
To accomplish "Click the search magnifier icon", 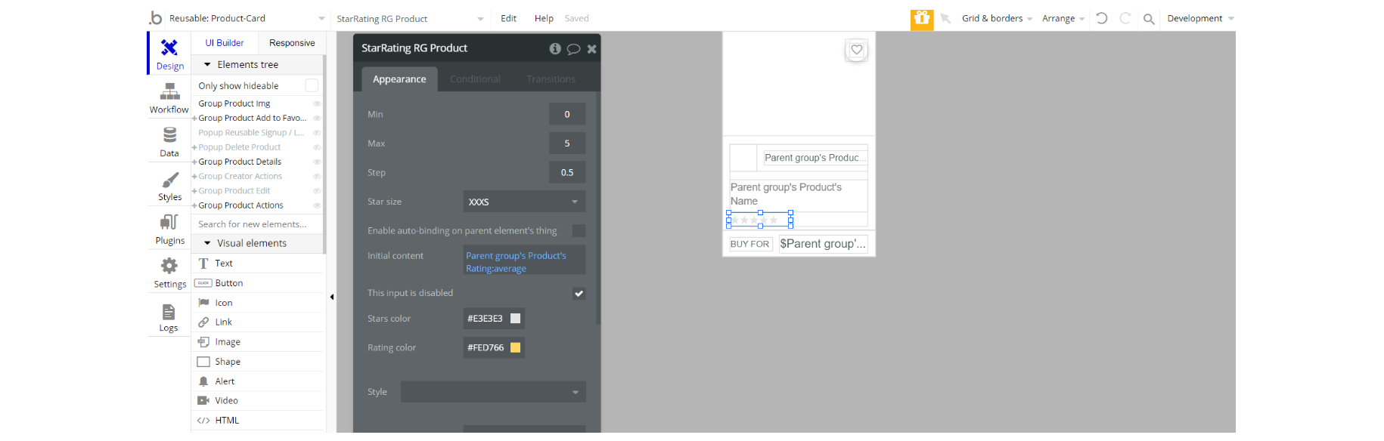I will [x=1149, y=19].
